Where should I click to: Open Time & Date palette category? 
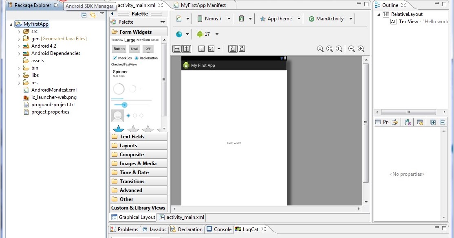point(139,172)
